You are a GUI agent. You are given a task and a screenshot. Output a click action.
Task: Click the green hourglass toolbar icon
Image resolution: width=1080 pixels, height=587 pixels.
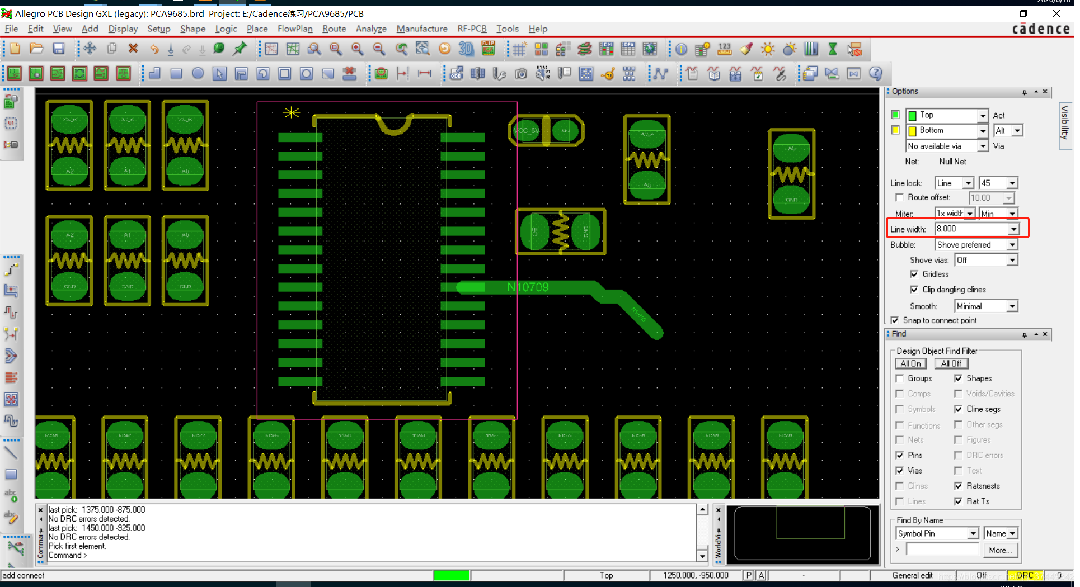click(833, 49)
